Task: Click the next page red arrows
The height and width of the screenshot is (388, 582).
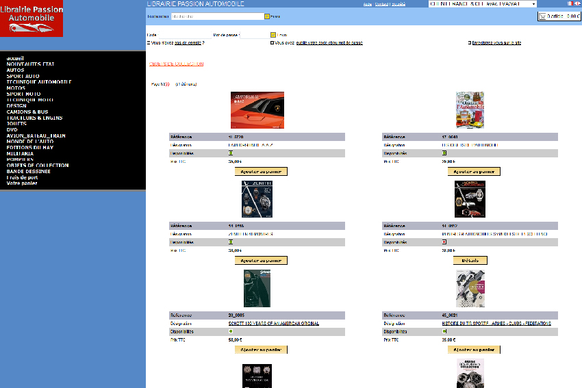Action: [x=167, y=83]
